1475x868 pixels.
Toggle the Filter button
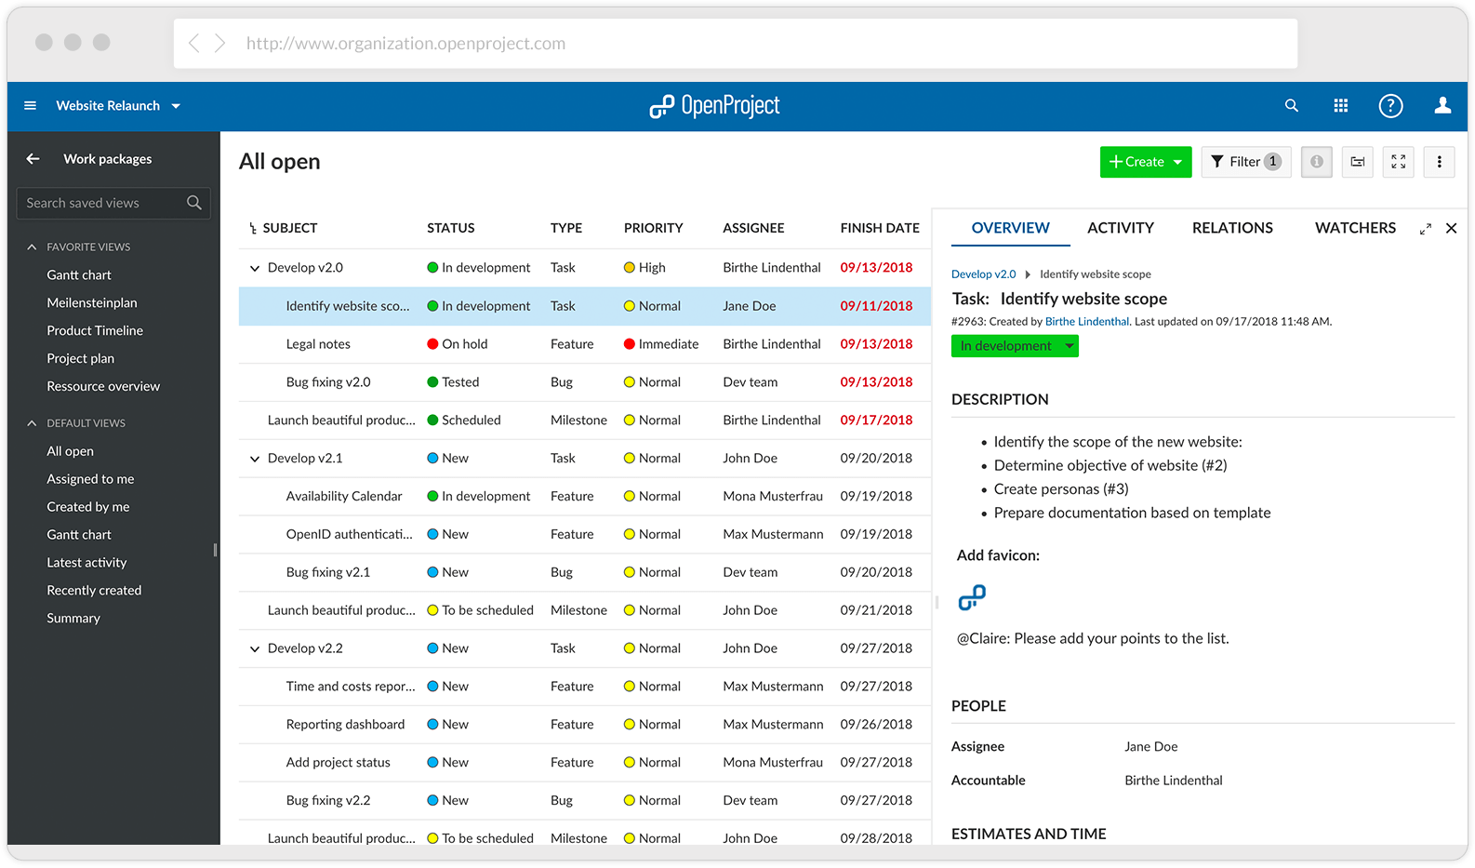coord(1245,162)
